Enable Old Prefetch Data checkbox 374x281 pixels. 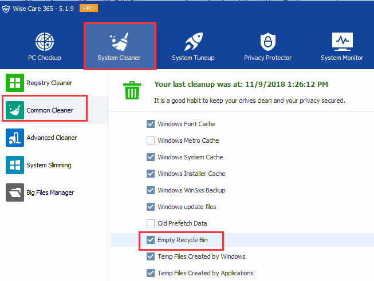click(151, 223)
